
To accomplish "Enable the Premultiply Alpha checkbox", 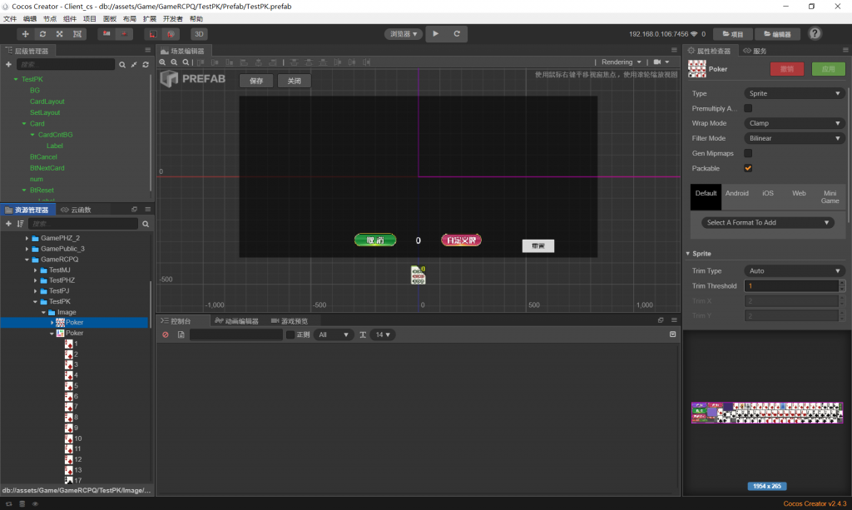I will click(x=748, y=108).
